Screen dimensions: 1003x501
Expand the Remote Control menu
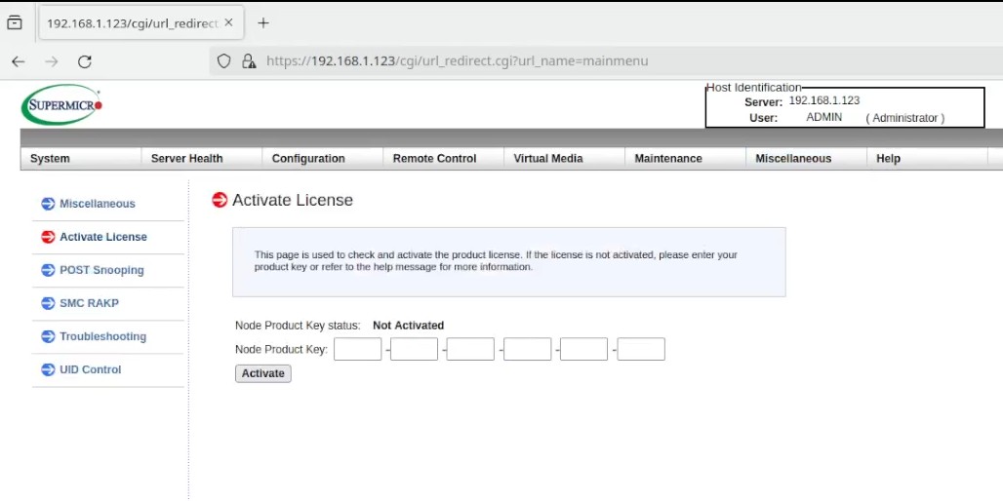(434, 159)
